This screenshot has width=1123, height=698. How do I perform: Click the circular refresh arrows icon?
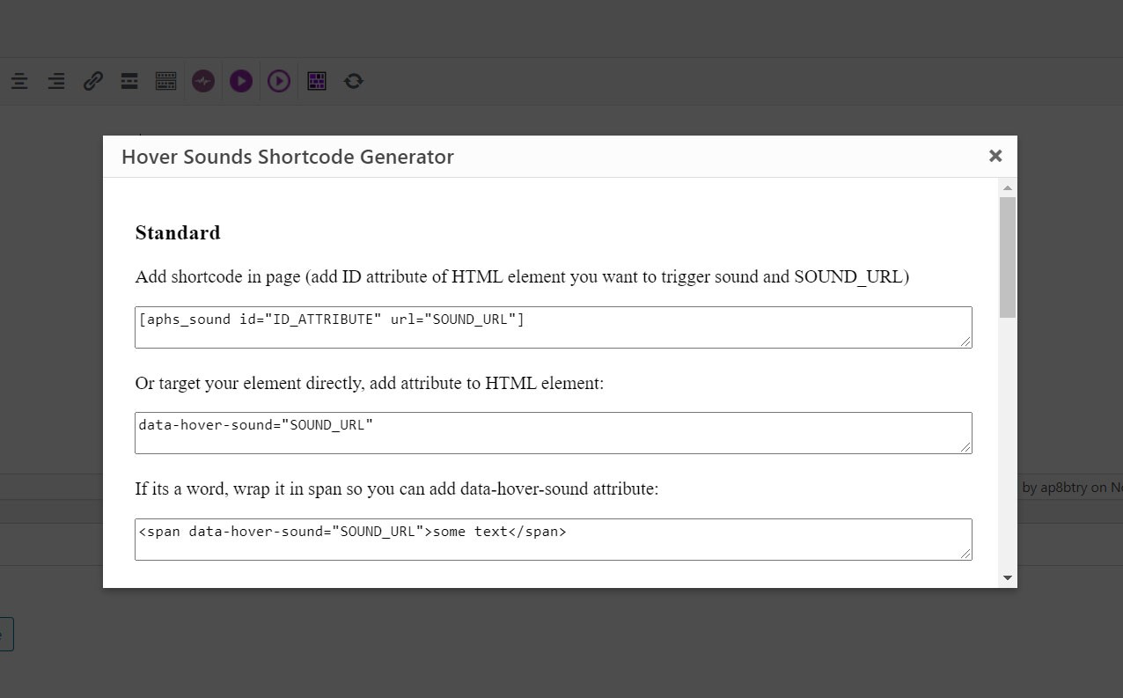(x=354, y=81)
